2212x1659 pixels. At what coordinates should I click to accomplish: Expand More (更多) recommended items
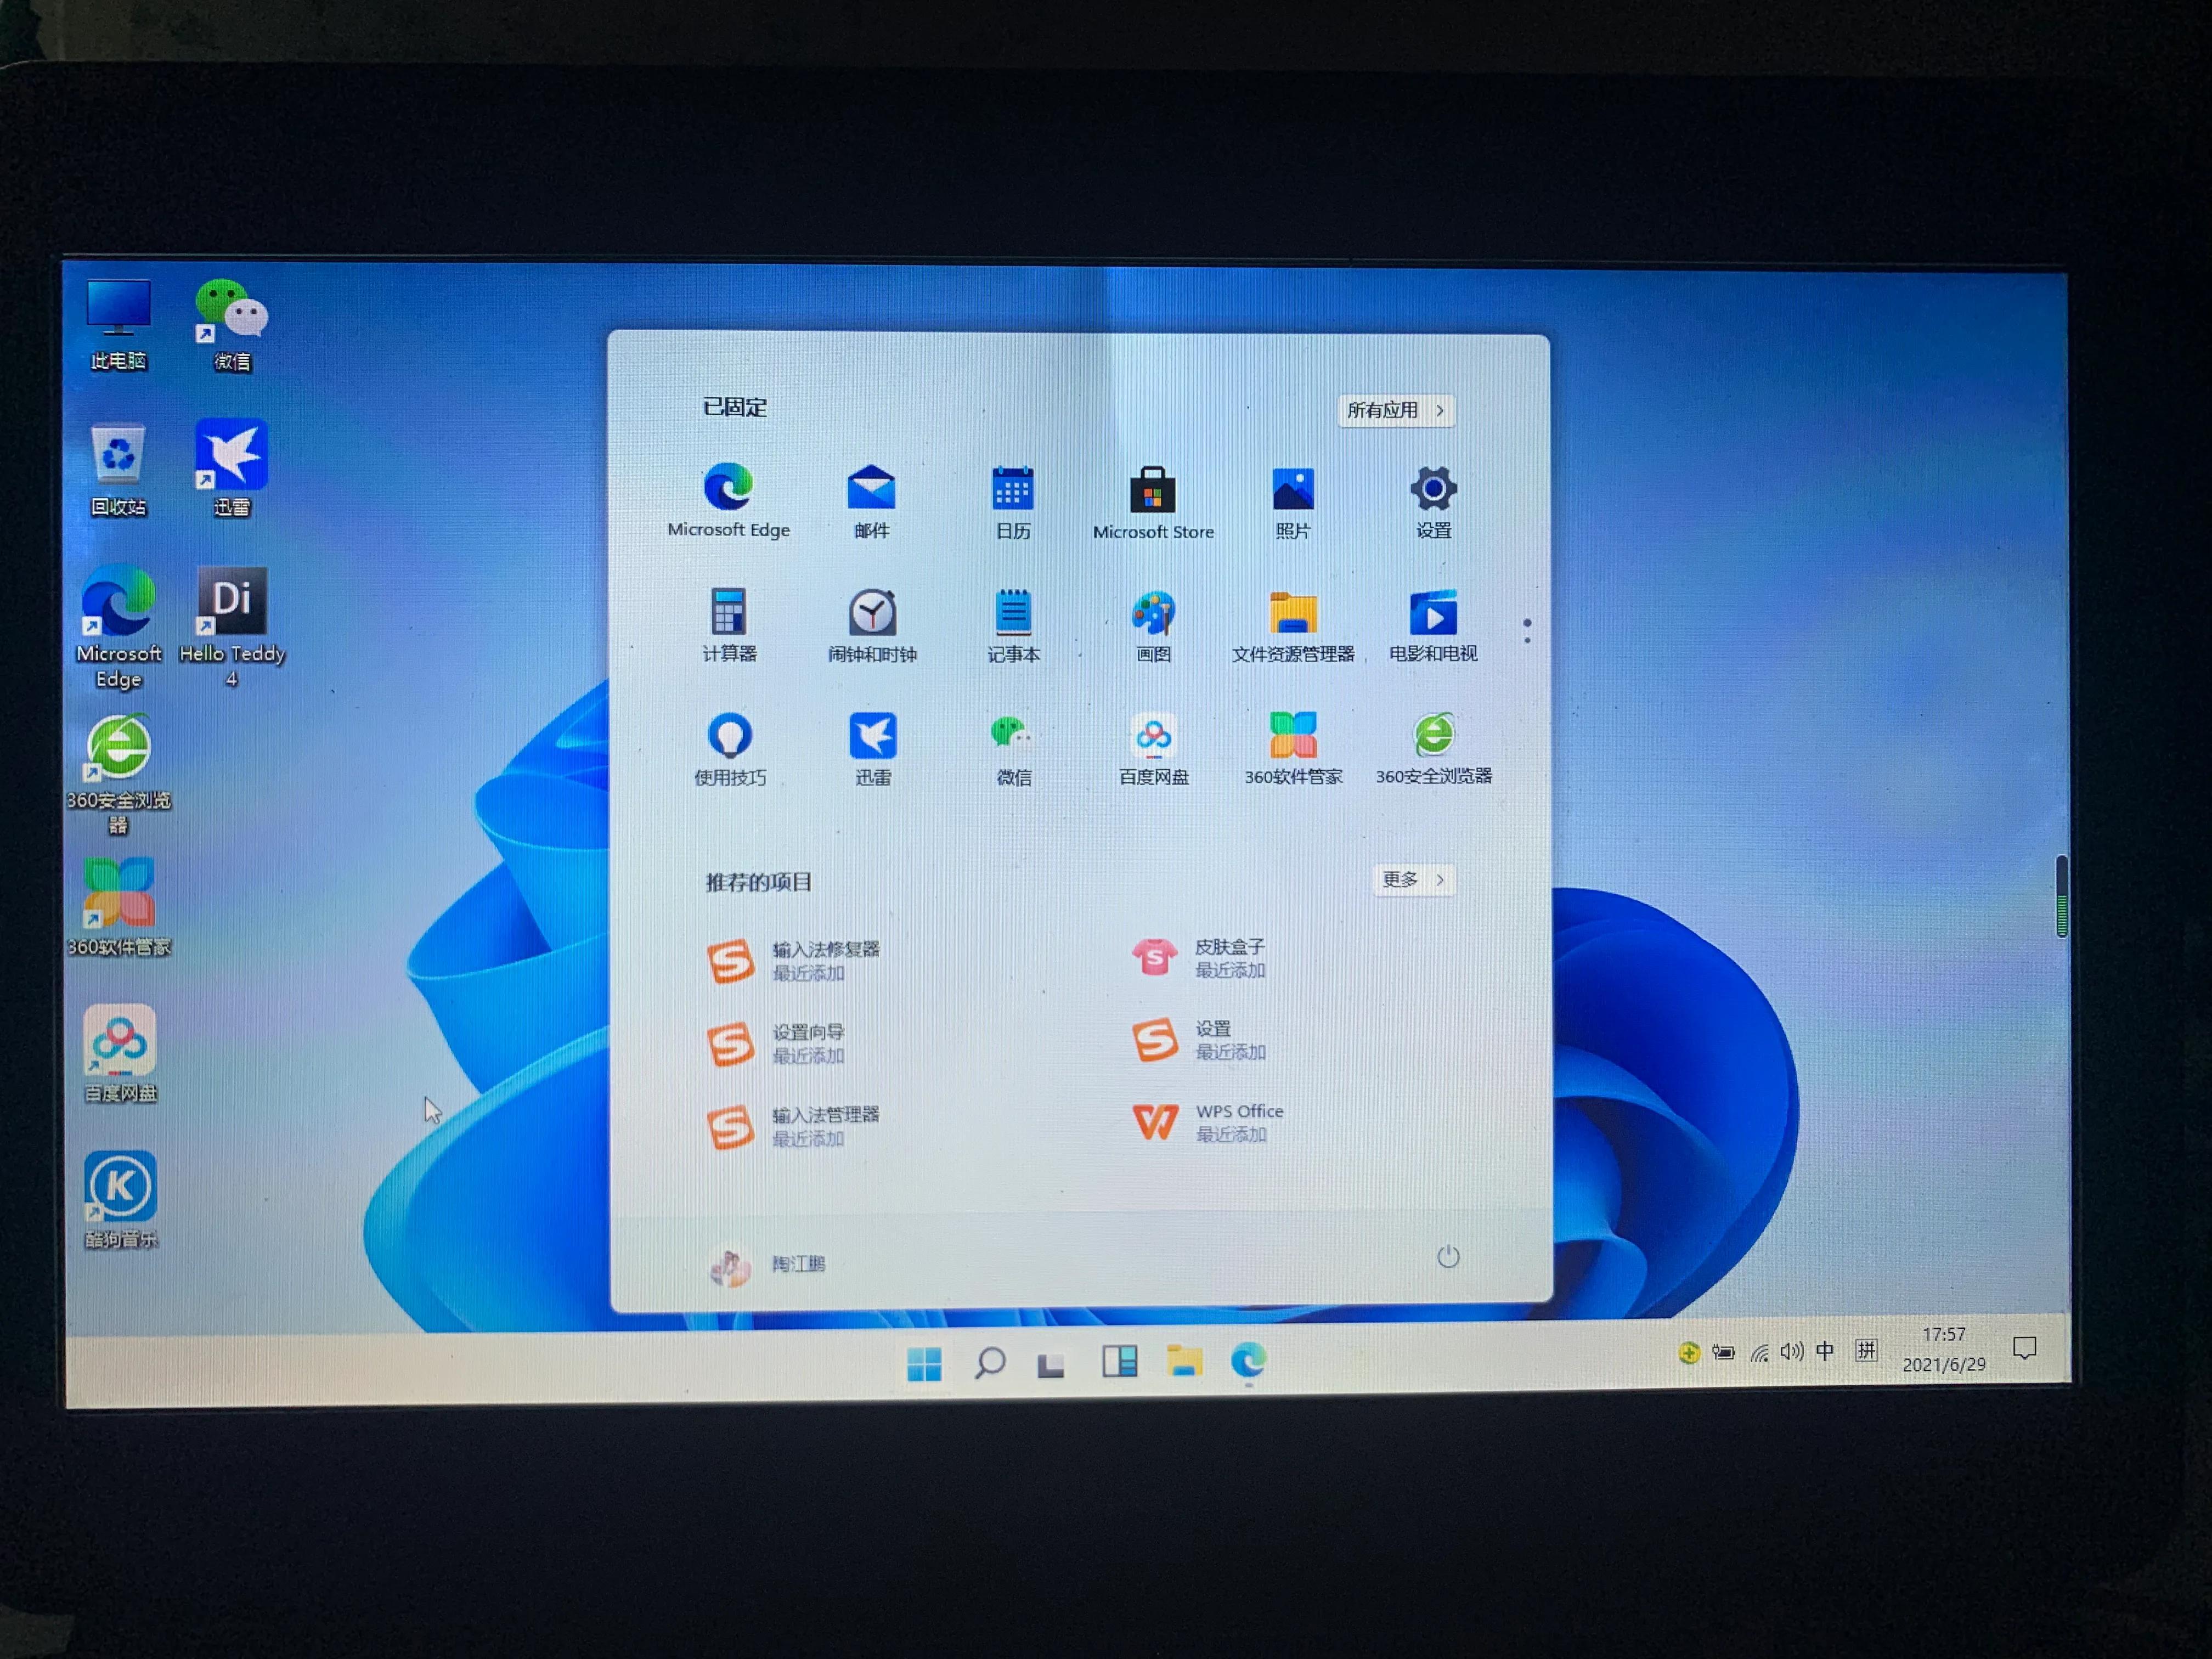[1413, 879]
